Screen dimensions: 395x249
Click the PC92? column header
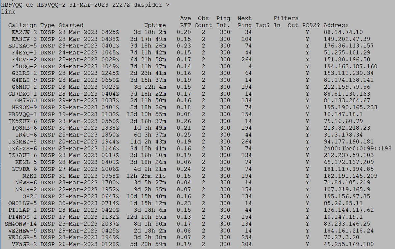point(311,25)
